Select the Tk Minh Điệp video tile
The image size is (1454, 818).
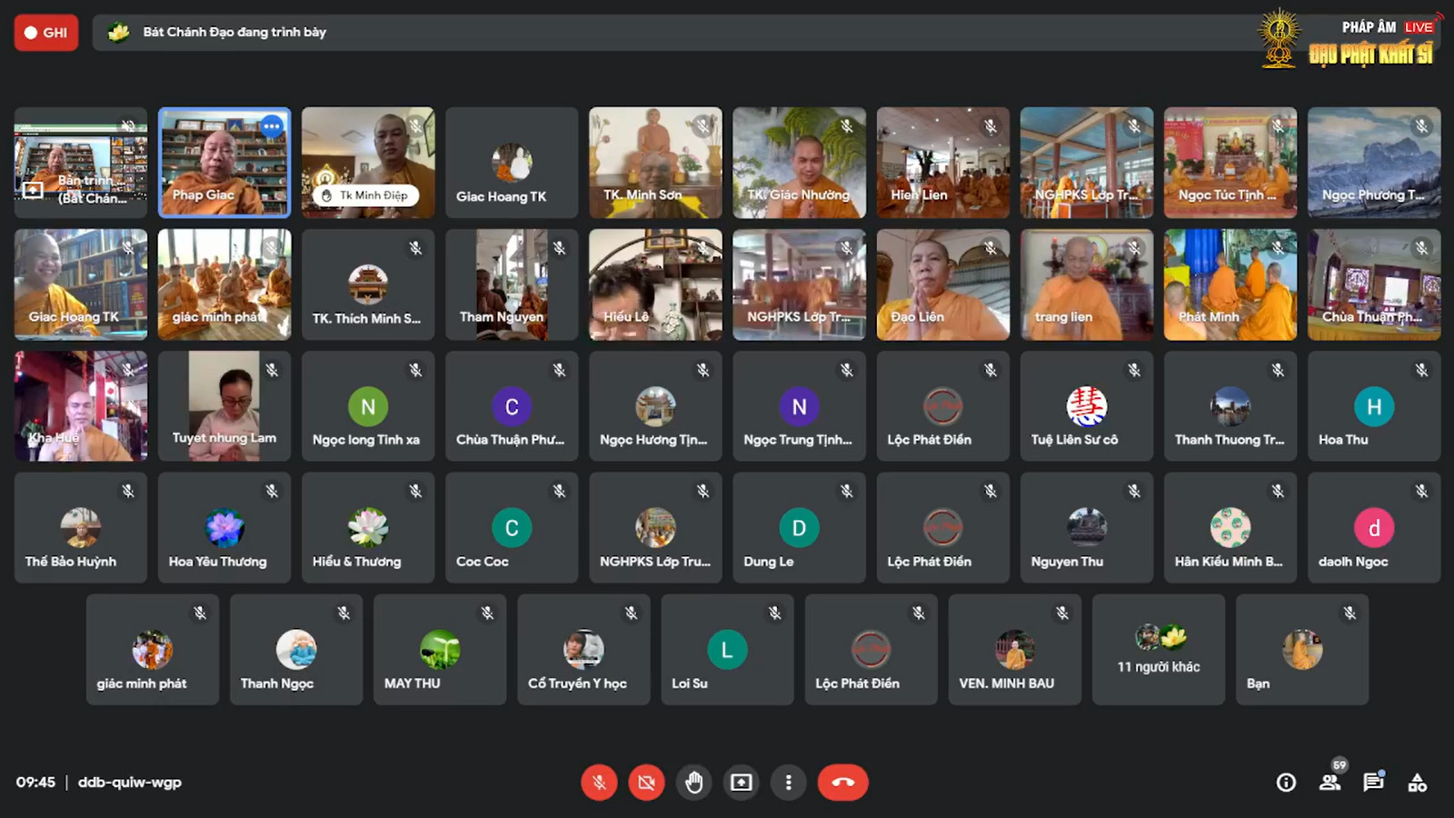368,162
